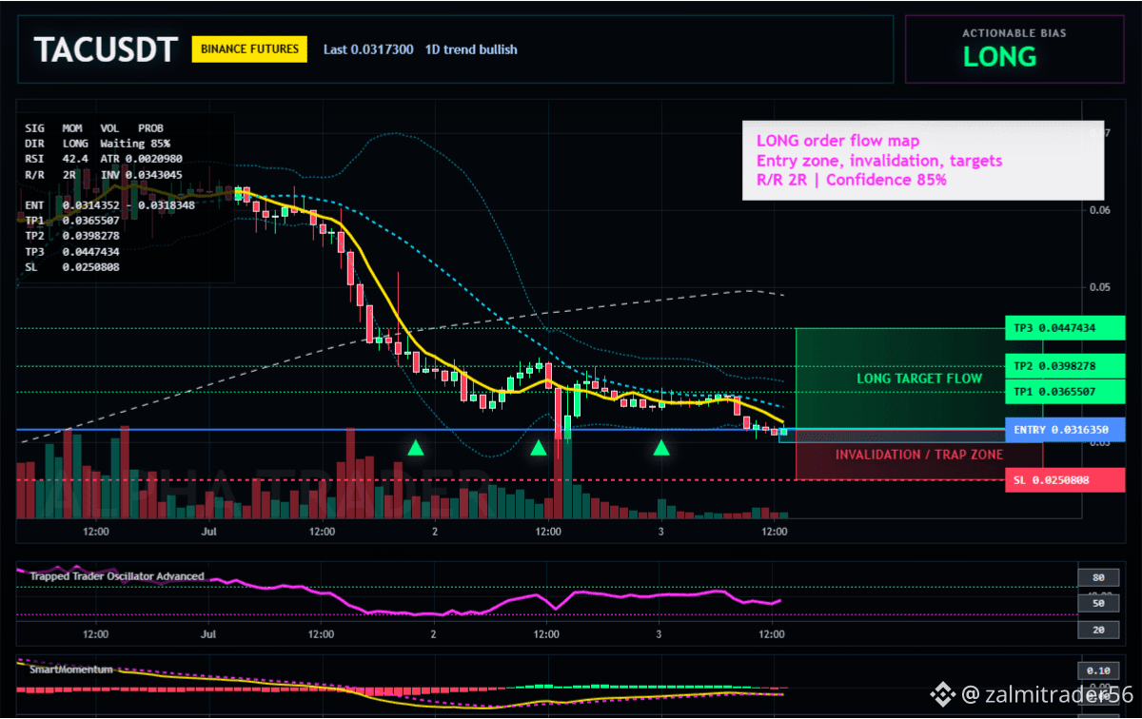Click the ENT 0.0314352 - 0.0318348 row
The width and height of the screenshot is (1142, 719).
point(110,204)
